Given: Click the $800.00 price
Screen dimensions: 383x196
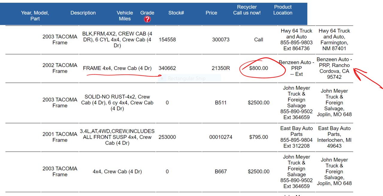Looking at the screenshot, I should pos(259,68).
